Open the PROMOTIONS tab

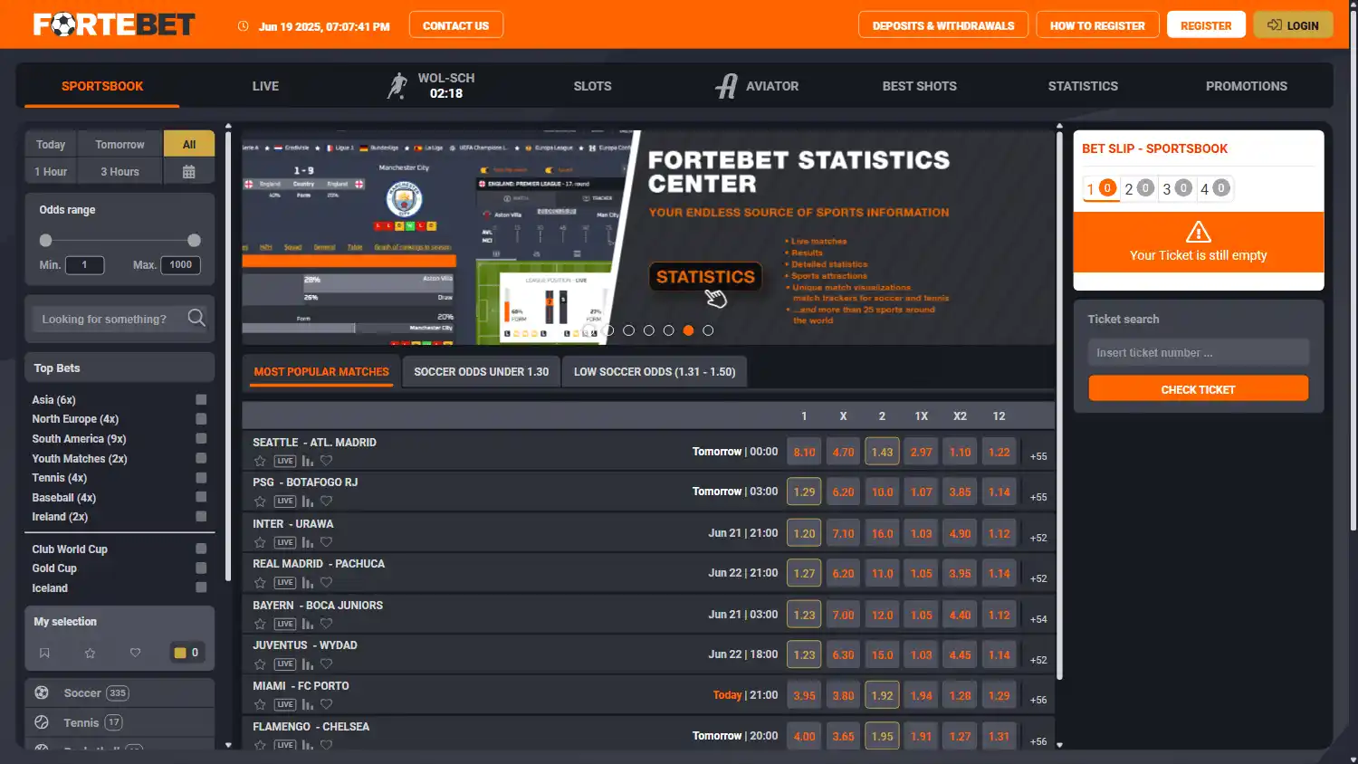point(1246,86)
